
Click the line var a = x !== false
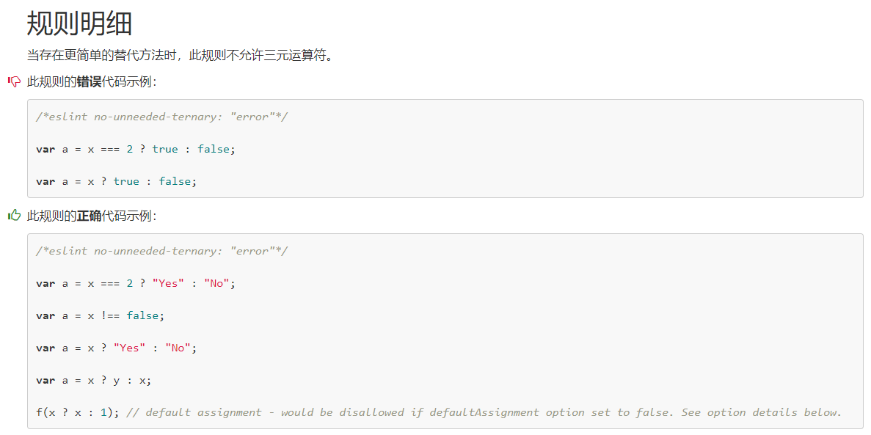pos(99,315)
